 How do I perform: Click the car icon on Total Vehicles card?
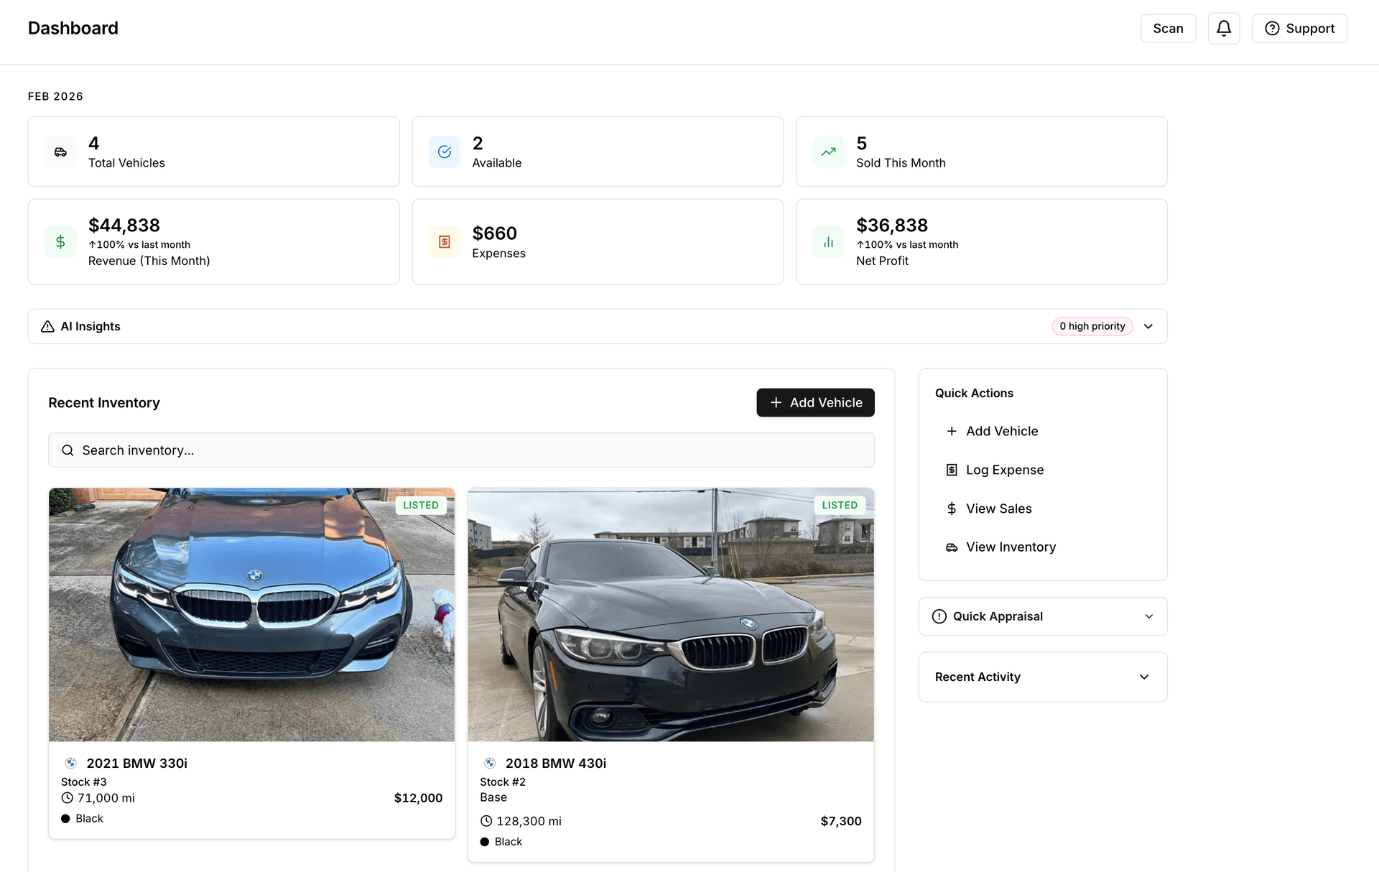pos(60,152)
